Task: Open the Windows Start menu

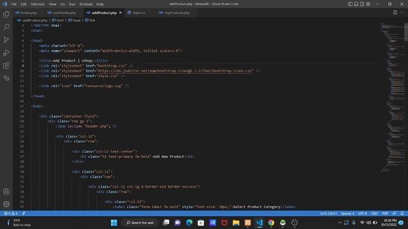Action: [x=114, y=223]
